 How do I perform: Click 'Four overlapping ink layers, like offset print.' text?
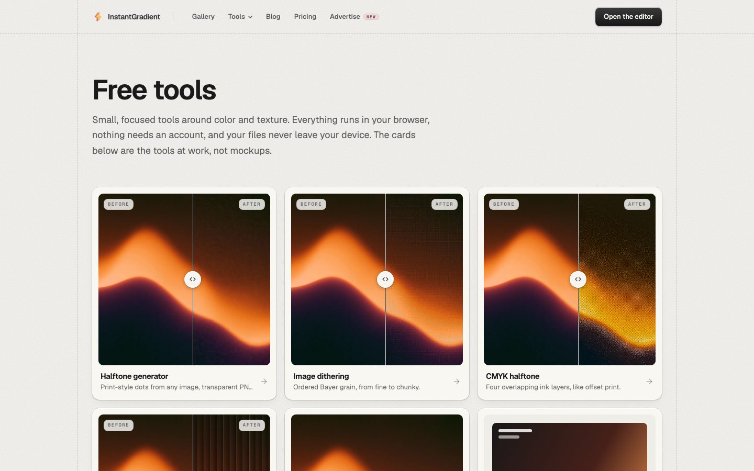tap(553, 387)
